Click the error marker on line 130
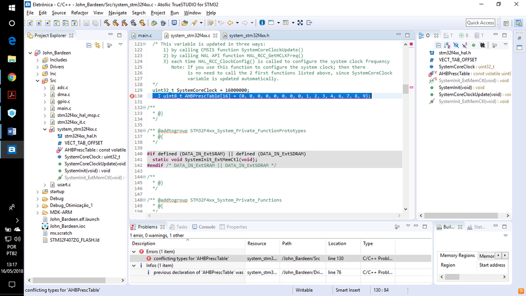This screenshot has height=296, width=526. tap(132, 96)
